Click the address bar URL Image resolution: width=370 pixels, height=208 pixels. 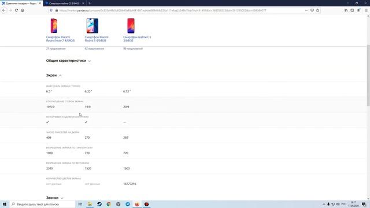pyautogui.click(x=163, y=10)
